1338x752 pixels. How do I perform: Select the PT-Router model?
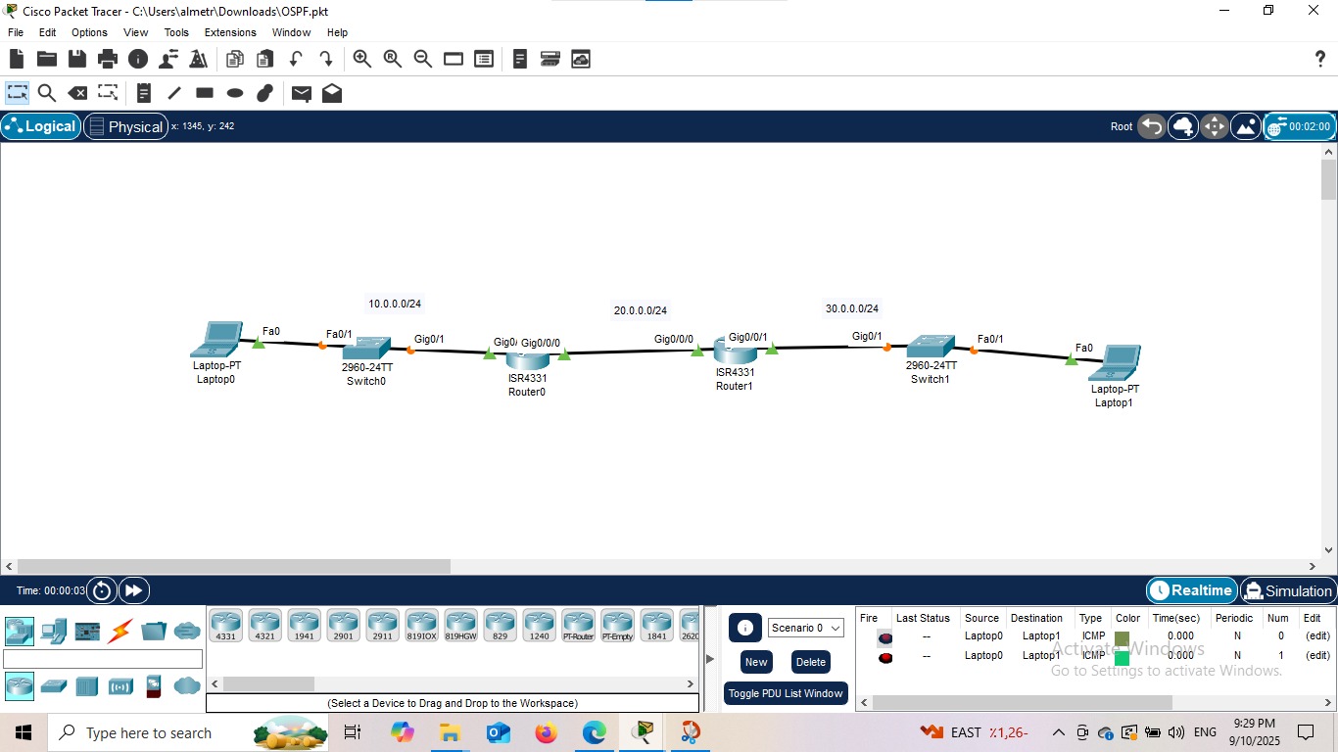tap(579, 626)
